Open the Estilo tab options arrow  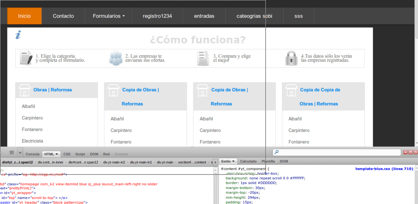click(x=233, y=162)
